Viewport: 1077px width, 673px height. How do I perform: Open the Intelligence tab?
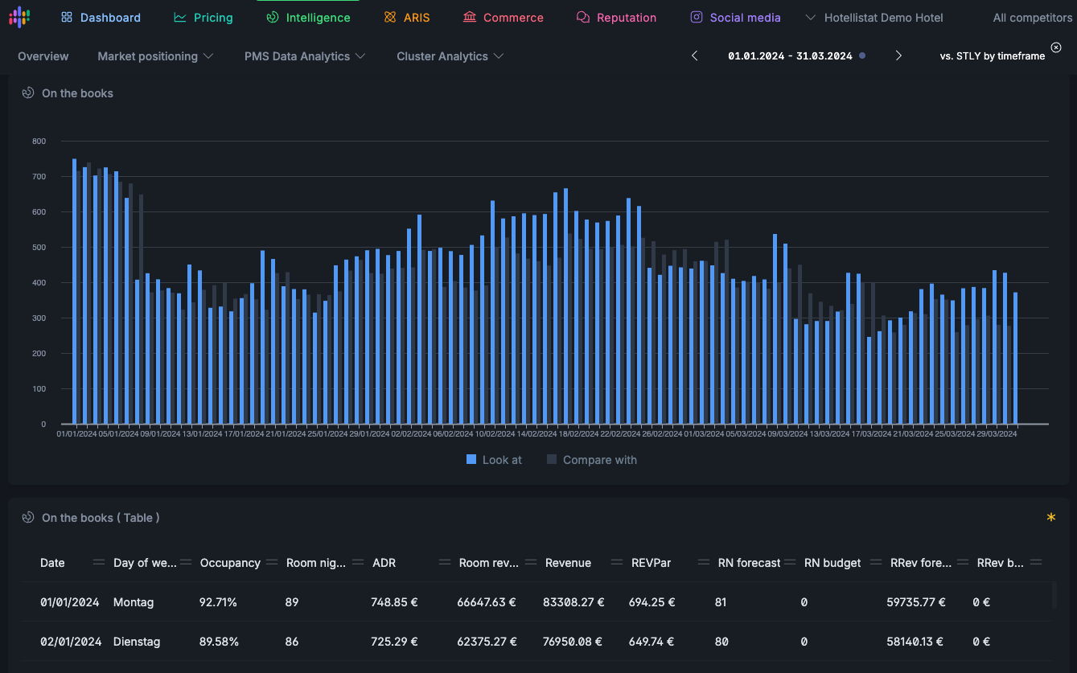(308, 18)
